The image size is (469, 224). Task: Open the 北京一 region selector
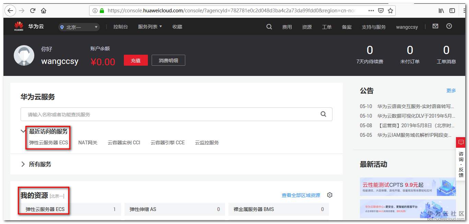(x=79, y=27)
